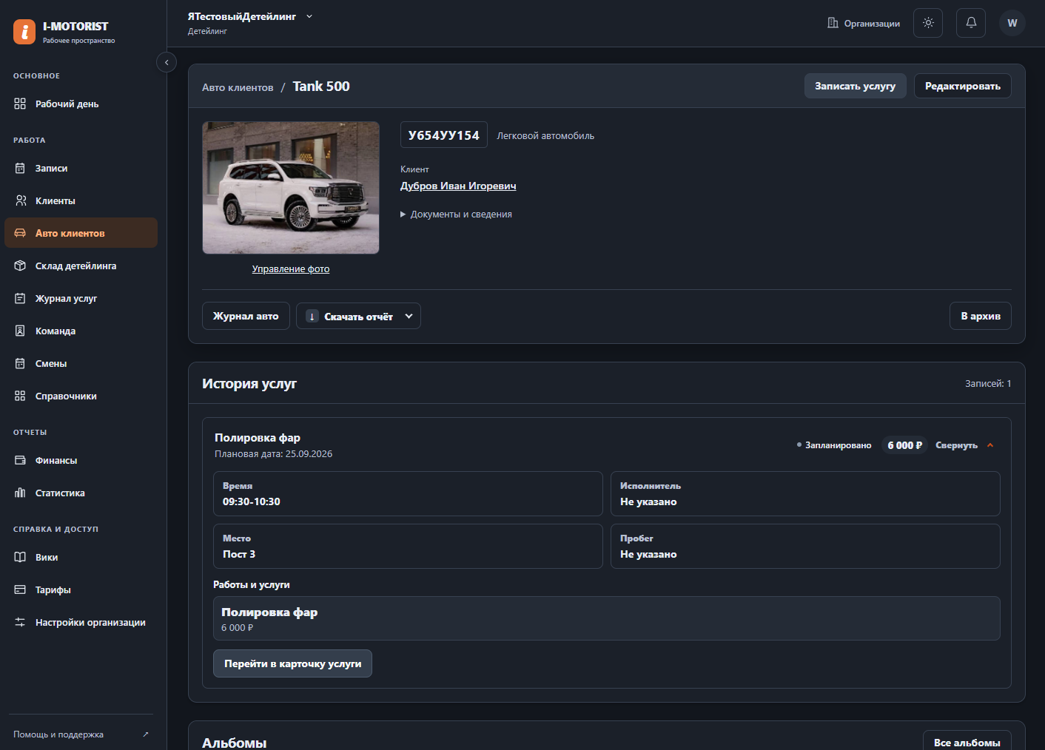
Task: Go back to Авто клиентов breadcrumb
Action: 238,87
